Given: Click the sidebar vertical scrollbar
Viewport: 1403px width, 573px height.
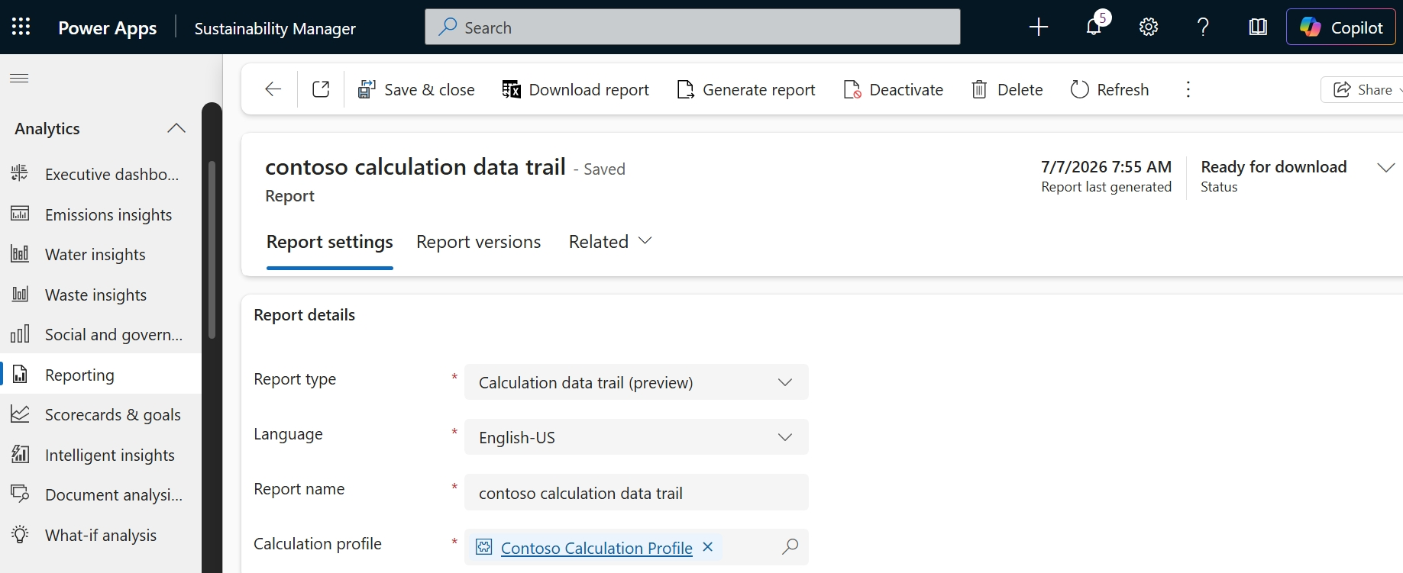Looking at the screenshot, I should tap(212, 249).
